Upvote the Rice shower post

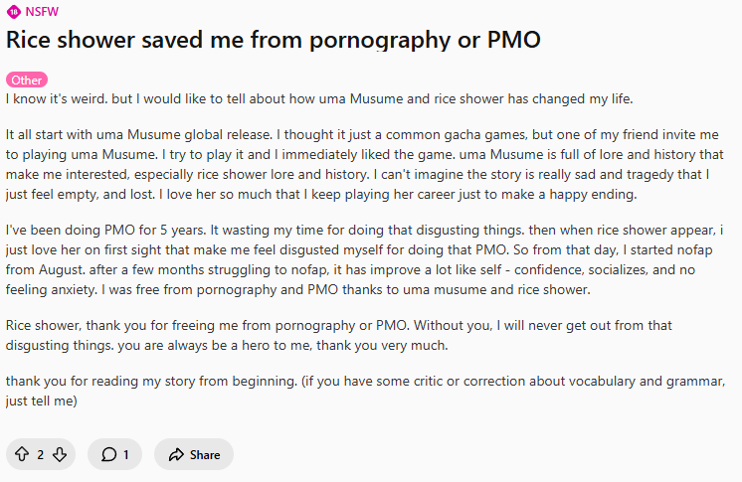point(22,454)
